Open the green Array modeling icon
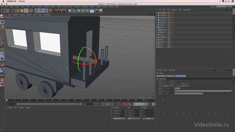 tap(83, 11)
